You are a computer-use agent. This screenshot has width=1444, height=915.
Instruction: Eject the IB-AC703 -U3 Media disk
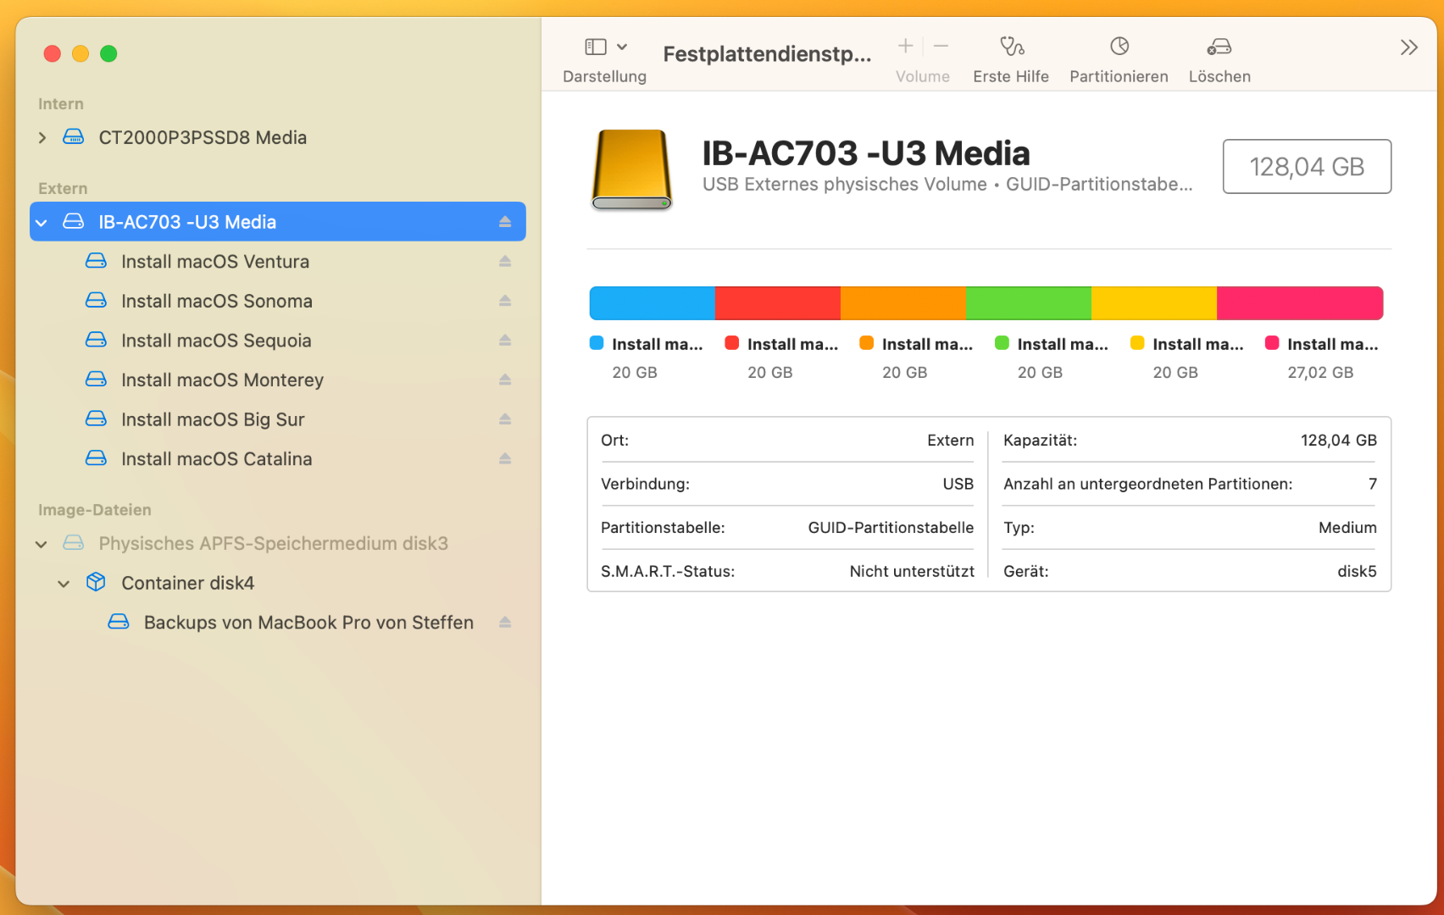505,222
